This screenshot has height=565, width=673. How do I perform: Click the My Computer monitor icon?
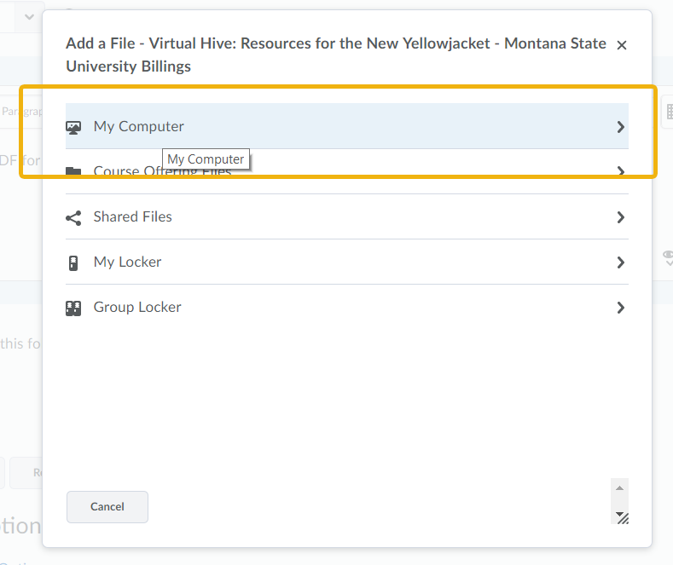click(x=73, y=127)
